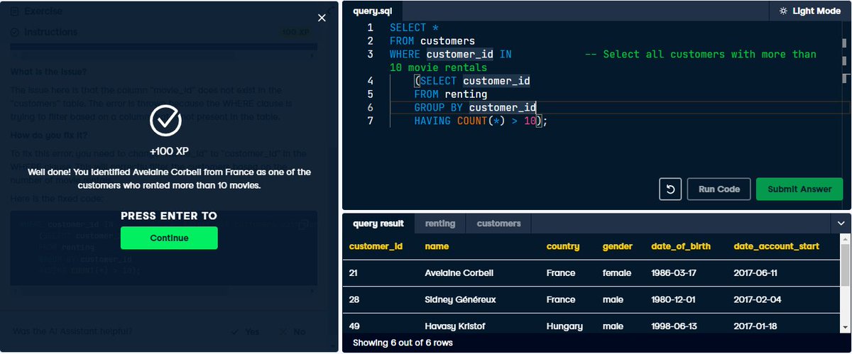
Task: Click account start date 2017-02-04
Action: coord(758,299)
